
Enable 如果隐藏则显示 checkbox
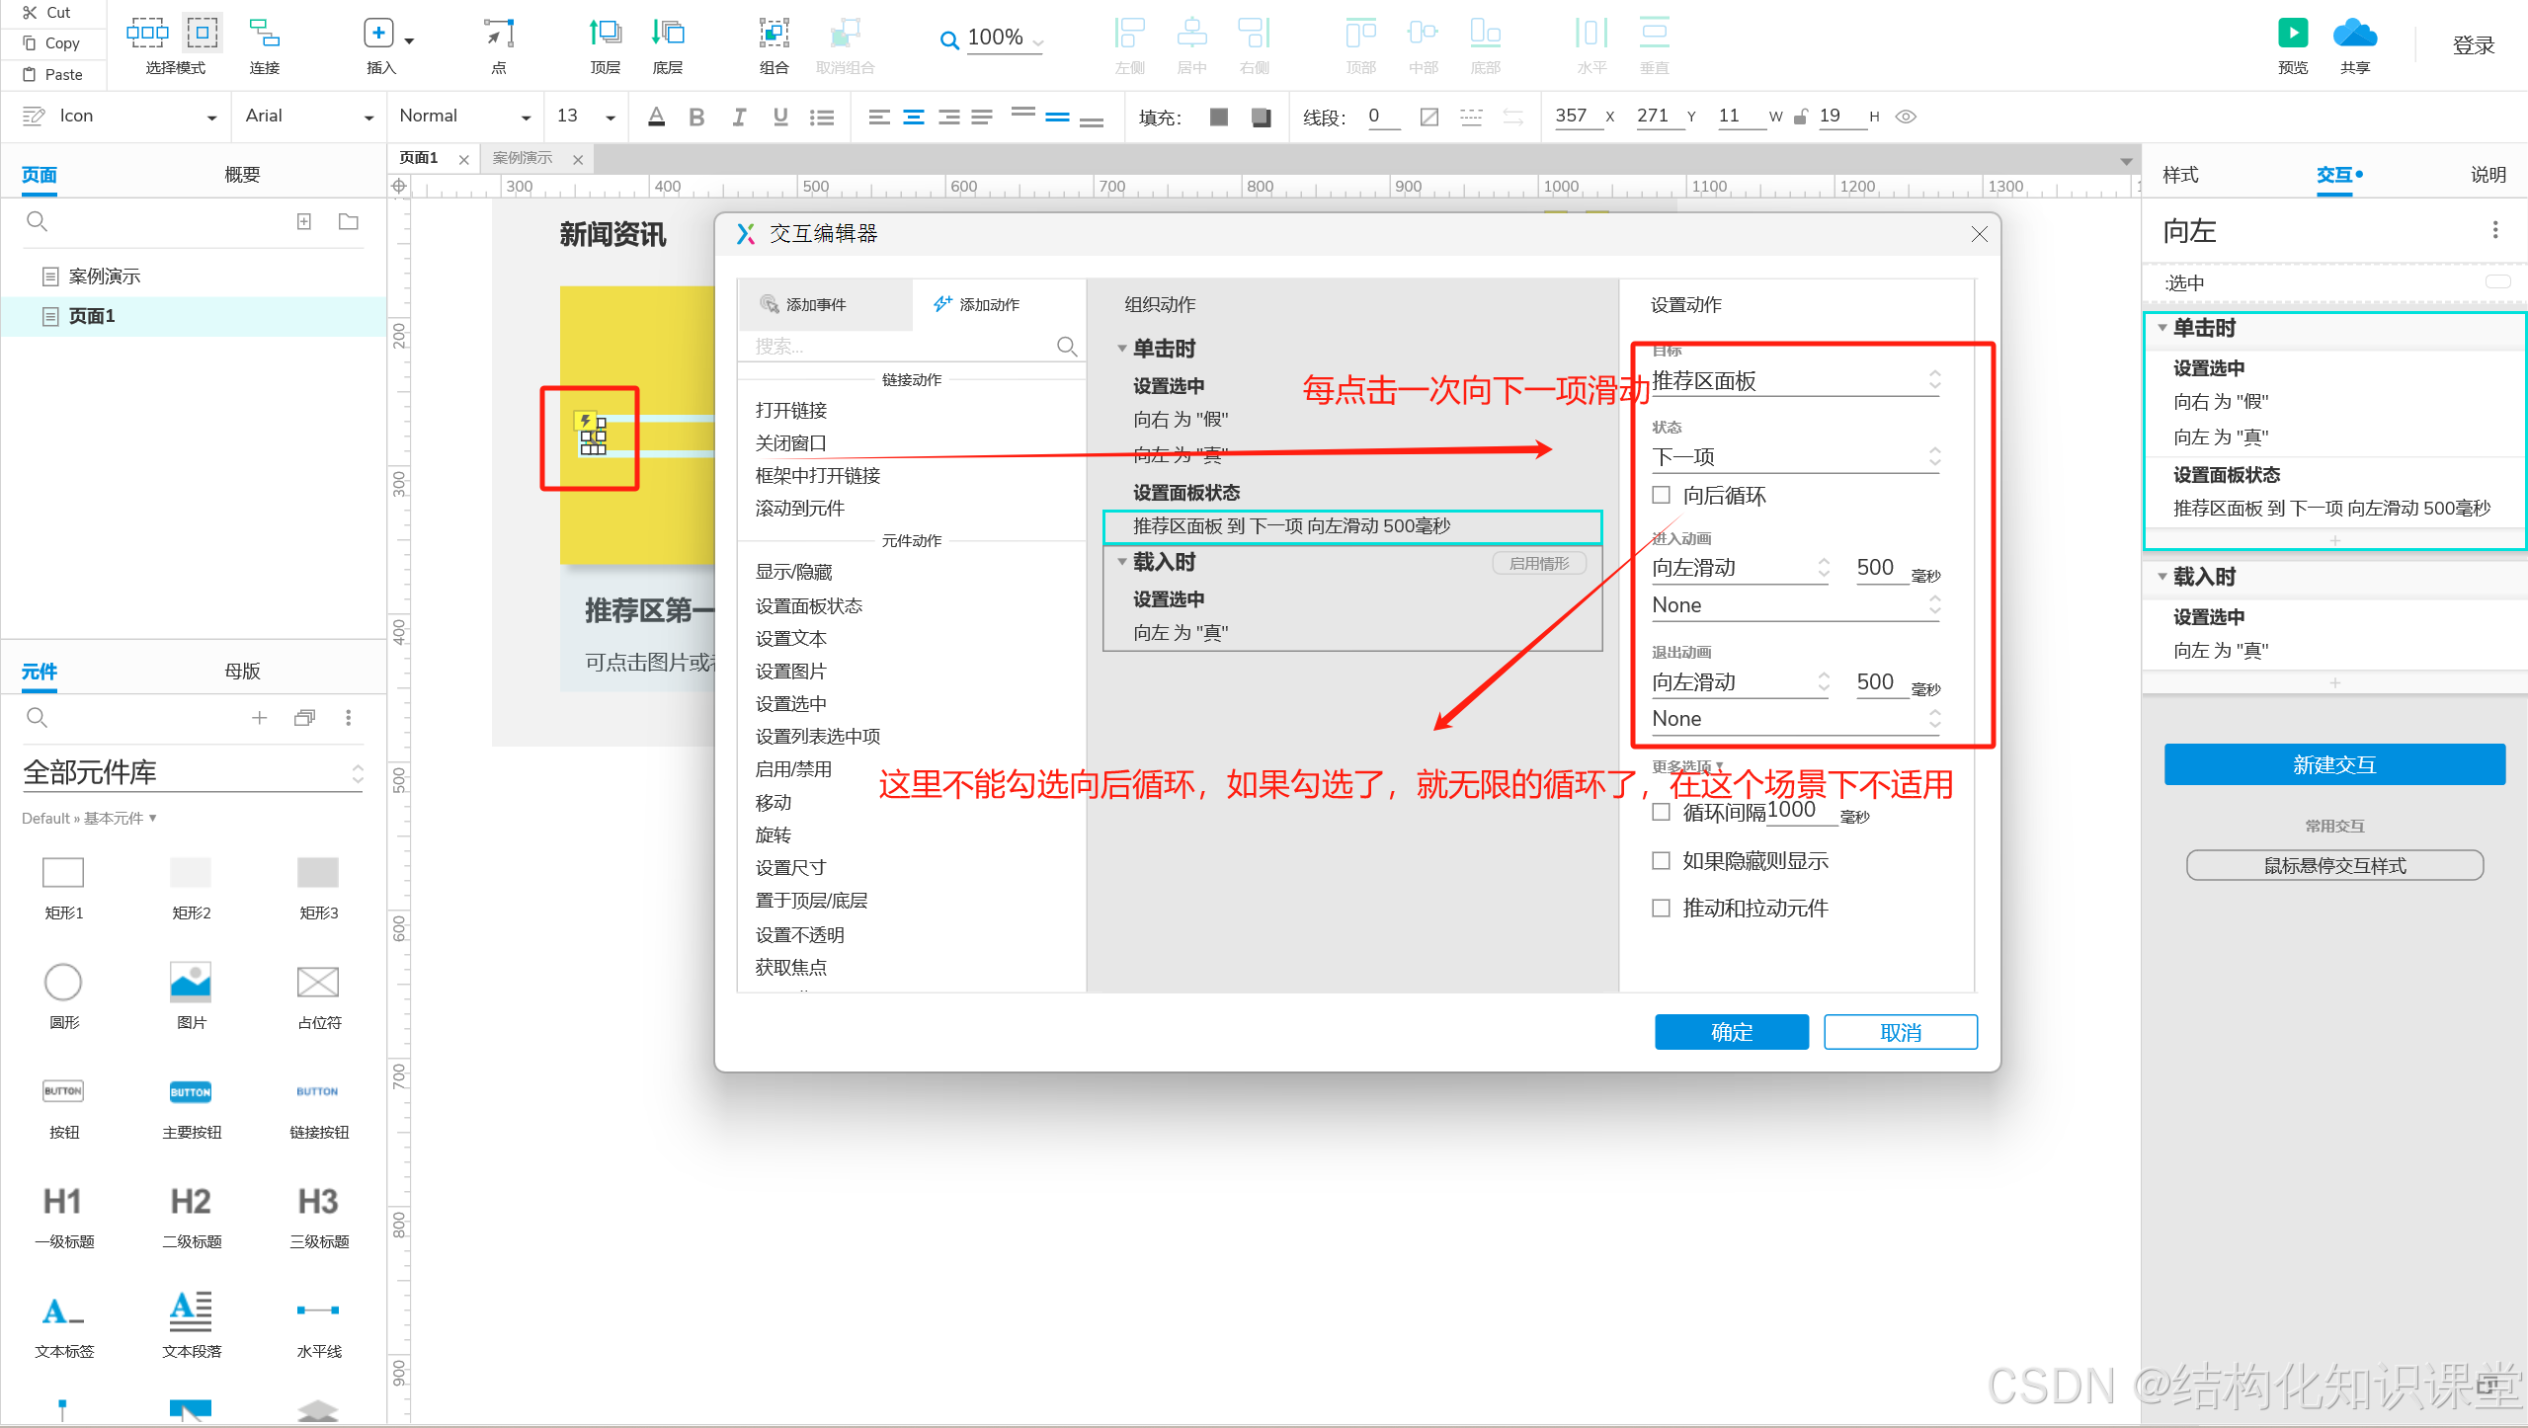pos(1662,860)
